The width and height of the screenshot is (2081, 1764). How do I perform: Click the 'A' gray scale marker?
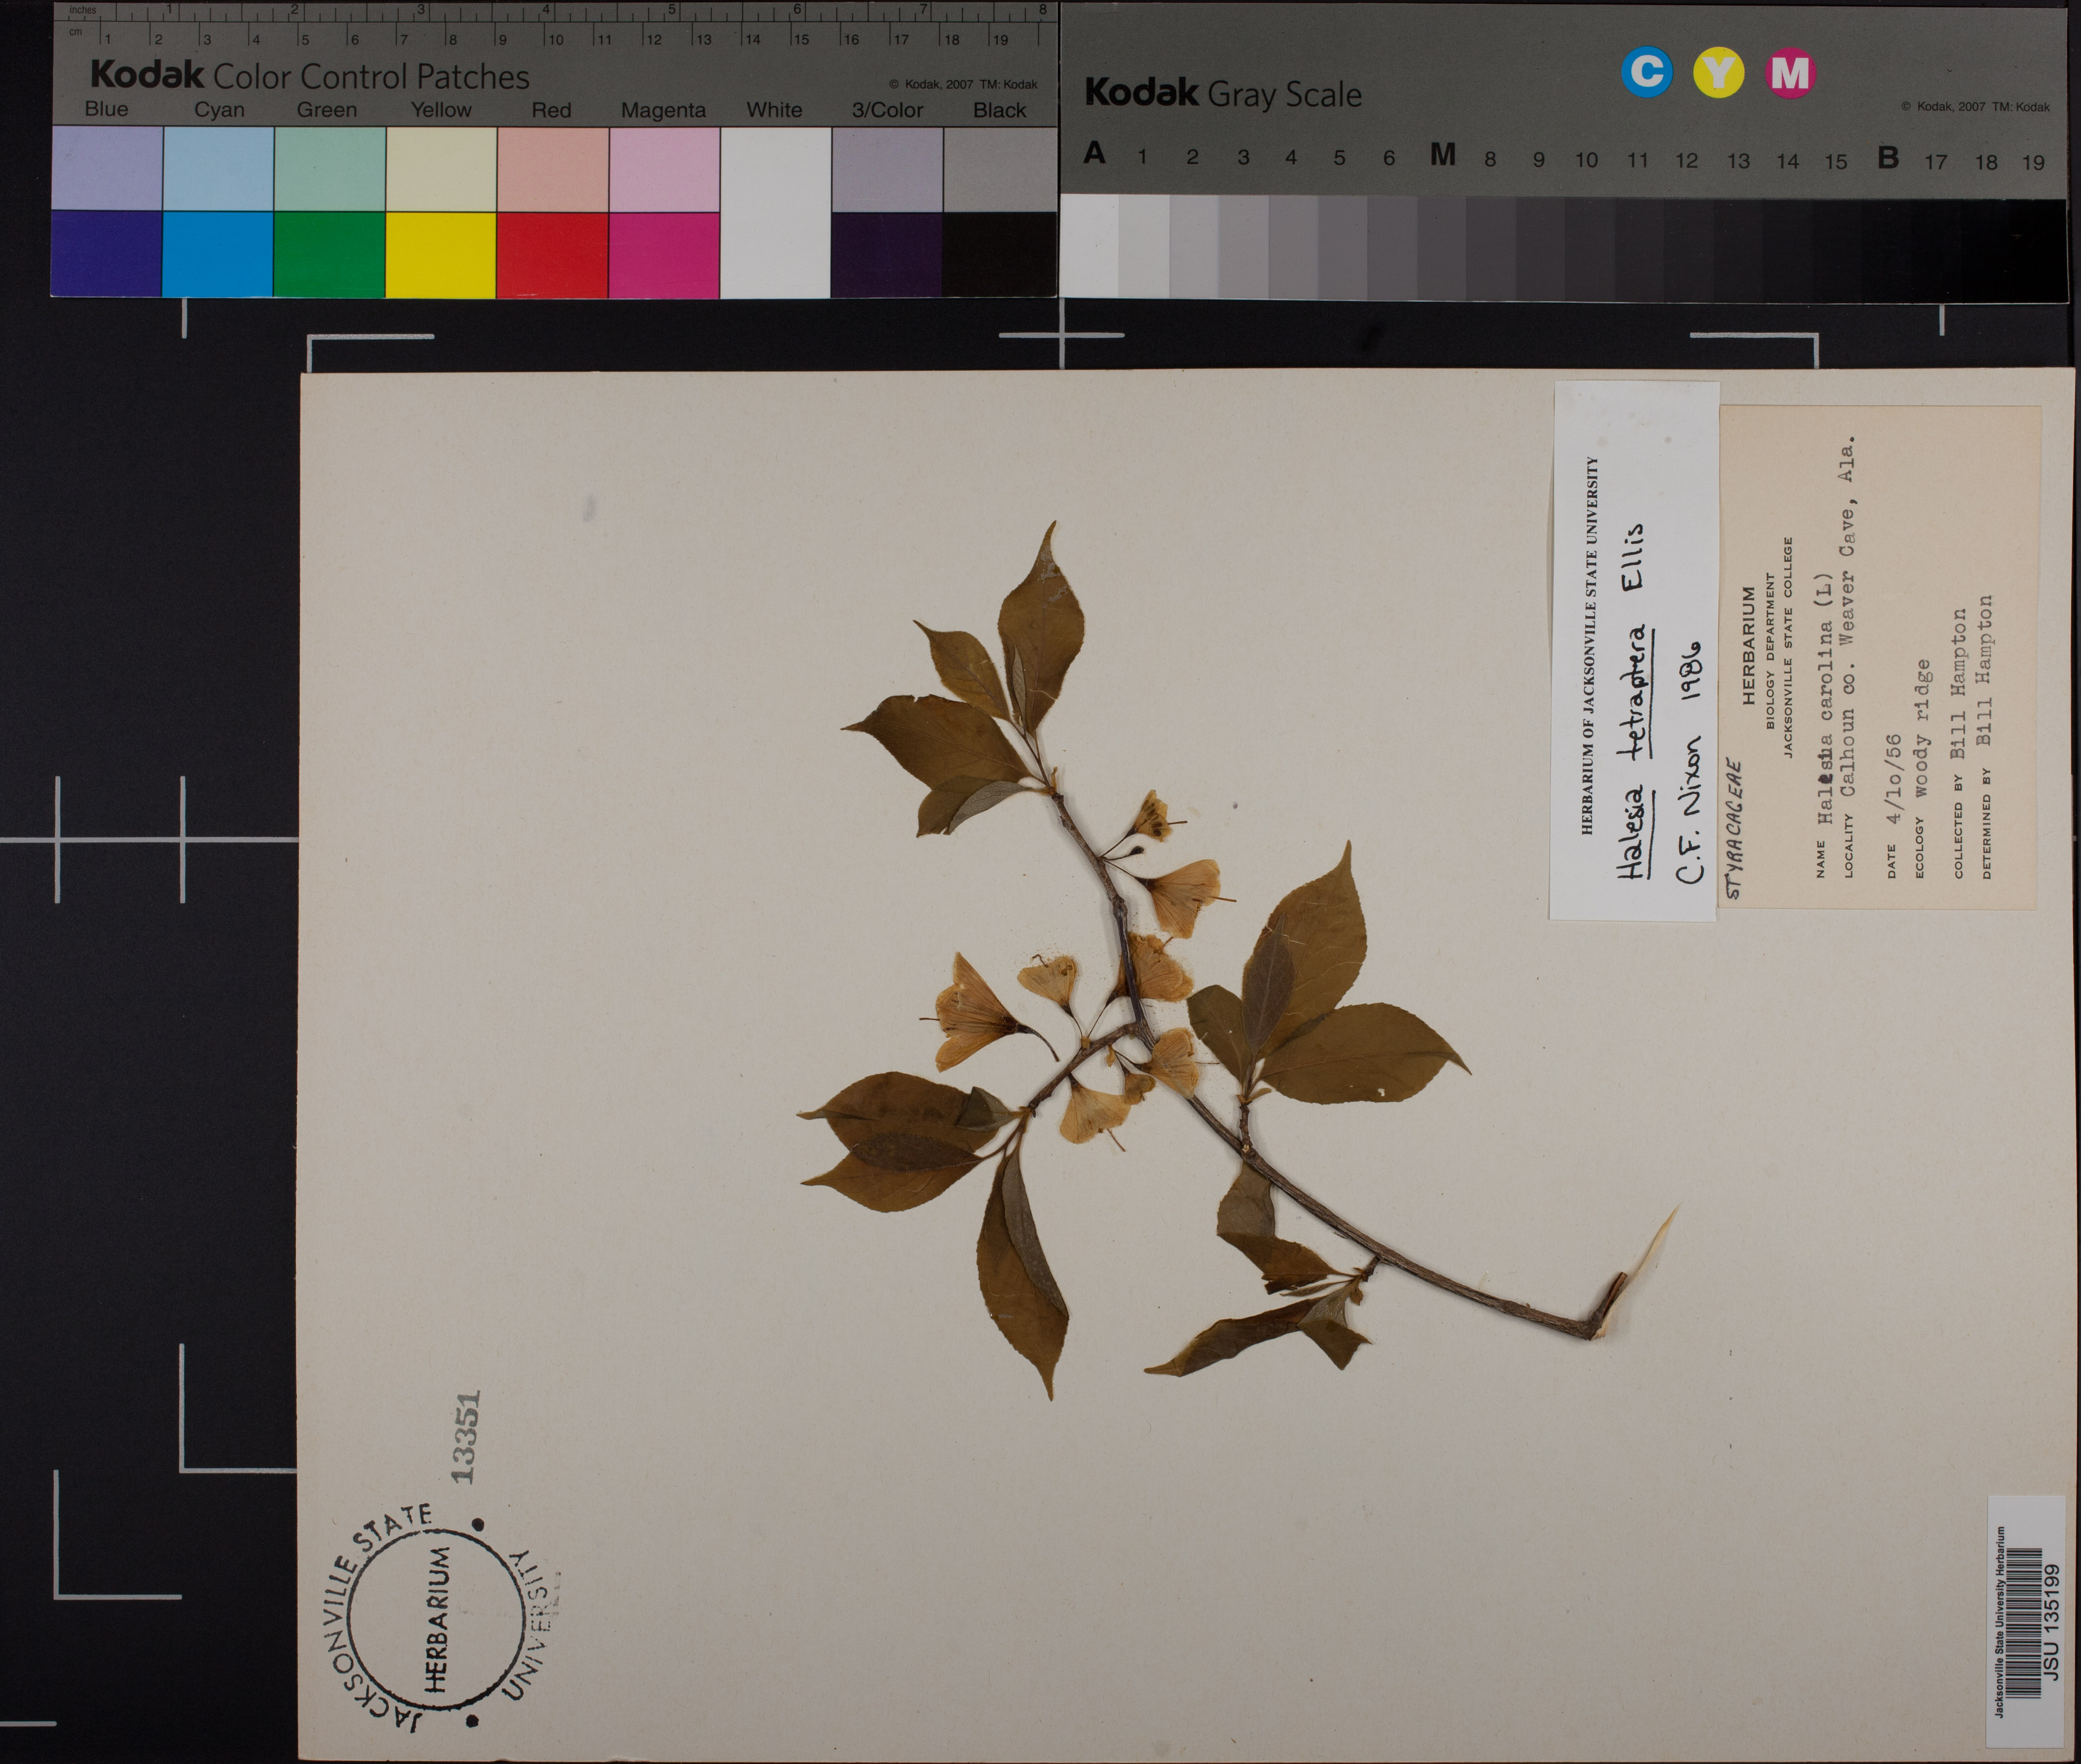coord(1095,153)
